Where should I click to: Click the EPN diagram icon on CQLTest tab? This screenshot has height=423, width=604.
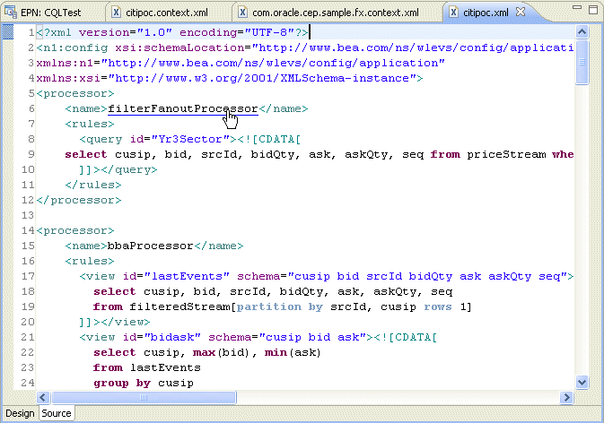(x=11, y=13)
